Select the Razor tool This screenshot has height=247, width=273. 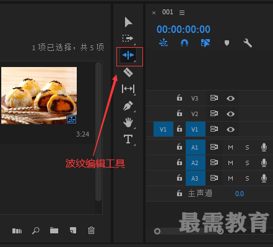tap(128, 73)
